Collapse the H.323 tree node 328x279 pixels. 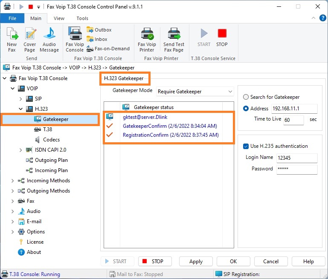(x=21, y=109)
